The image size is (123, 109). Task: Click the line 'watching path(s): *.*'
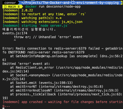(32, 18)
